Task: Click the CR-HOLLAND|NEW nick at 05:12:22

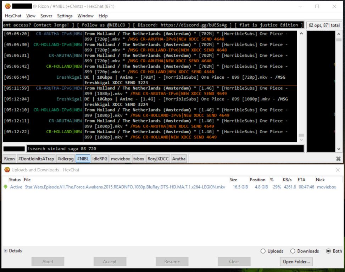Action: pyautogui.click(x=64, y=132)
